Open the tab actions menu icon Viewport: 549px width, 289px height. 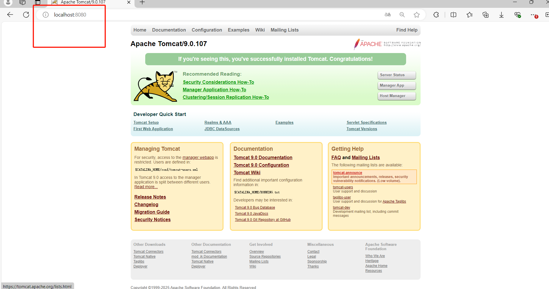[38, 2]
